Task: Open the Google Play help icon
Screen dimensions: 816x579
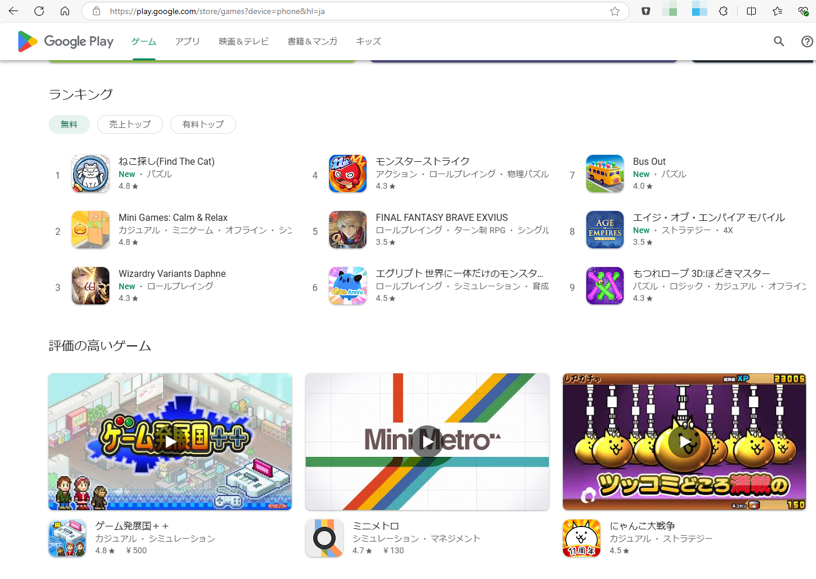Action: pyautogui.click(x=807, y=41)
